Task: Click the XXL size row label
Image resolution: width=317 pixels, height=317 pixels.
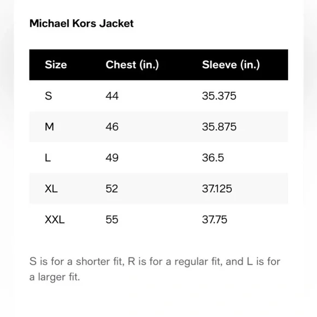Action: 55,220
